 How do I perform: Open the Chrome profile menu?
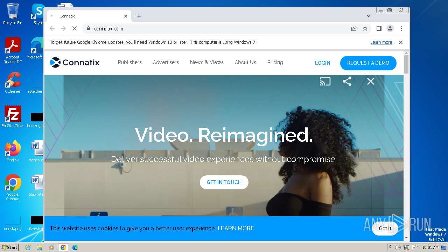(x=390, y=29)
